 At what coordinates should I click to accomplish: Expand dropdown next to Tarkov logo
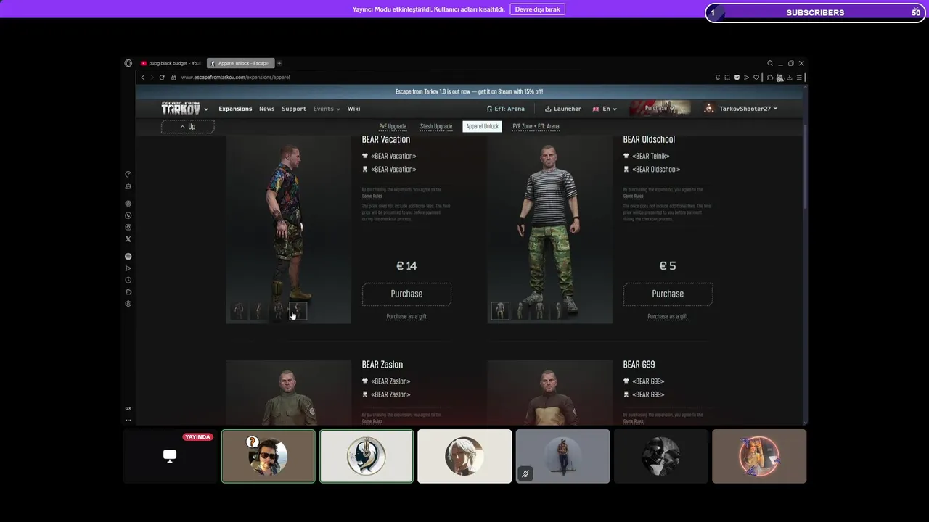tap(206, 109)
